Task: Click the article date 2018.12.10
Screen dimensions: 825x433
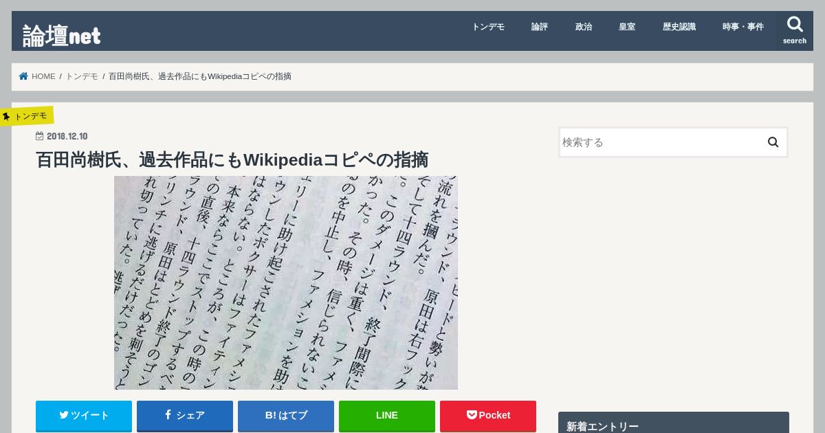Action: coord(67,136)
